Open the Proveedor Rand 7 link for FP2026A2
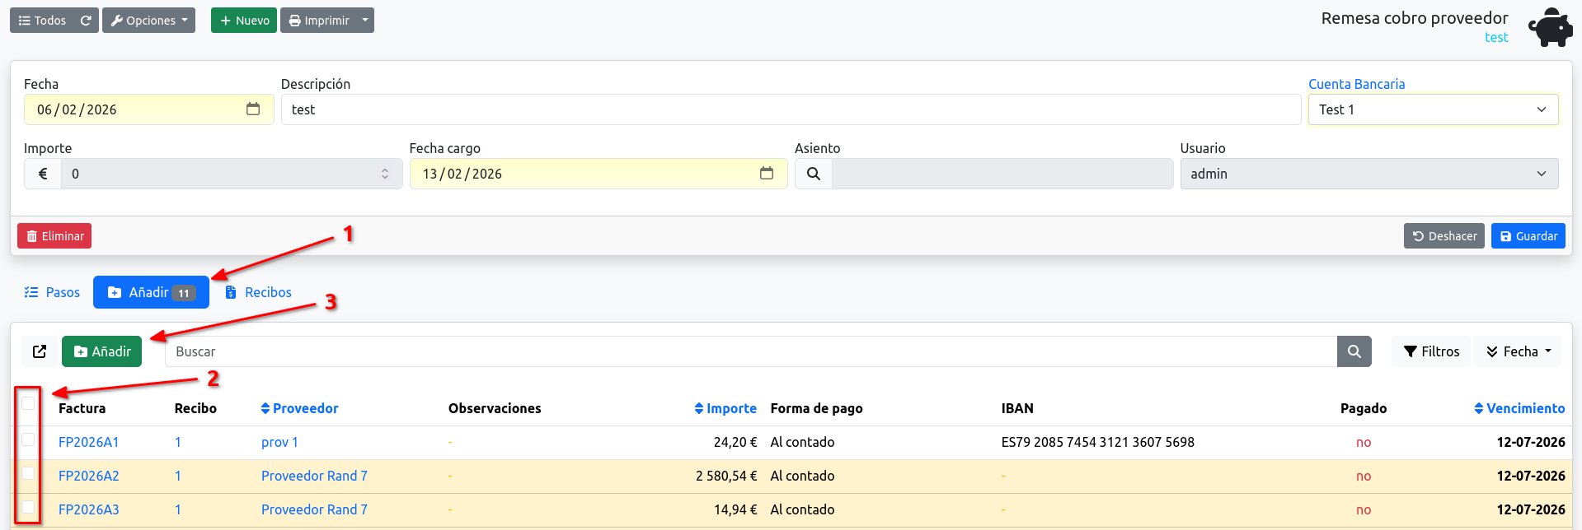 [314, 476]
